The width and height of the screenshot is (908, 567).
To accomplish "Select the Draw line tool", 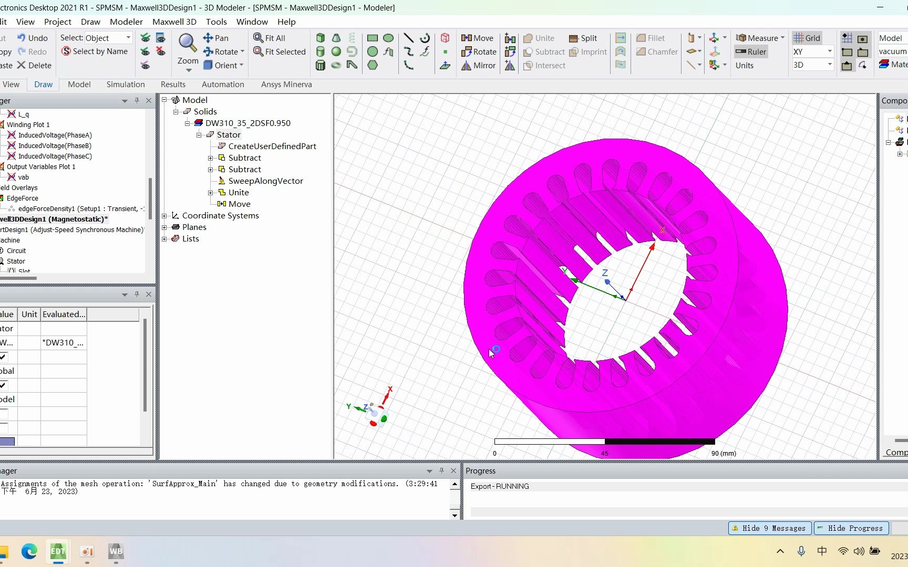I will pos(408,38).
